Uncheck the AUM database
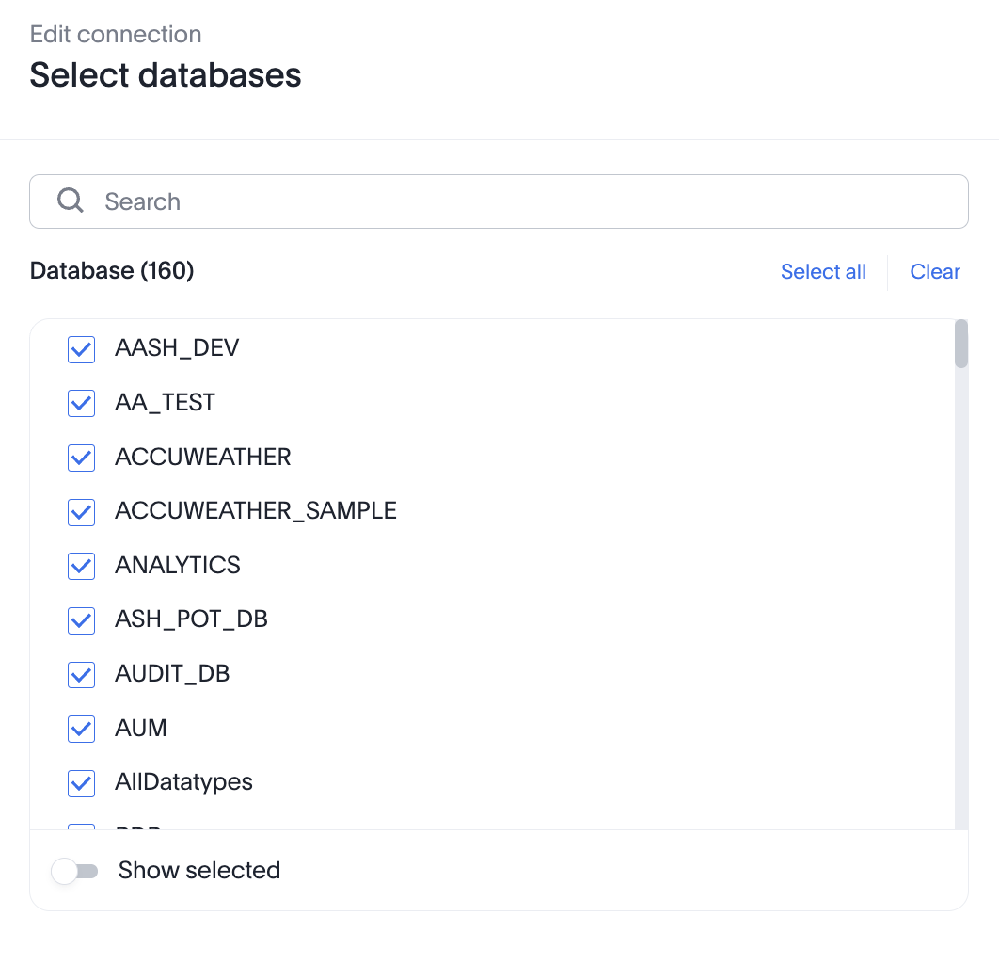This screenshot has height=964, width=999. tap(81, 729)
